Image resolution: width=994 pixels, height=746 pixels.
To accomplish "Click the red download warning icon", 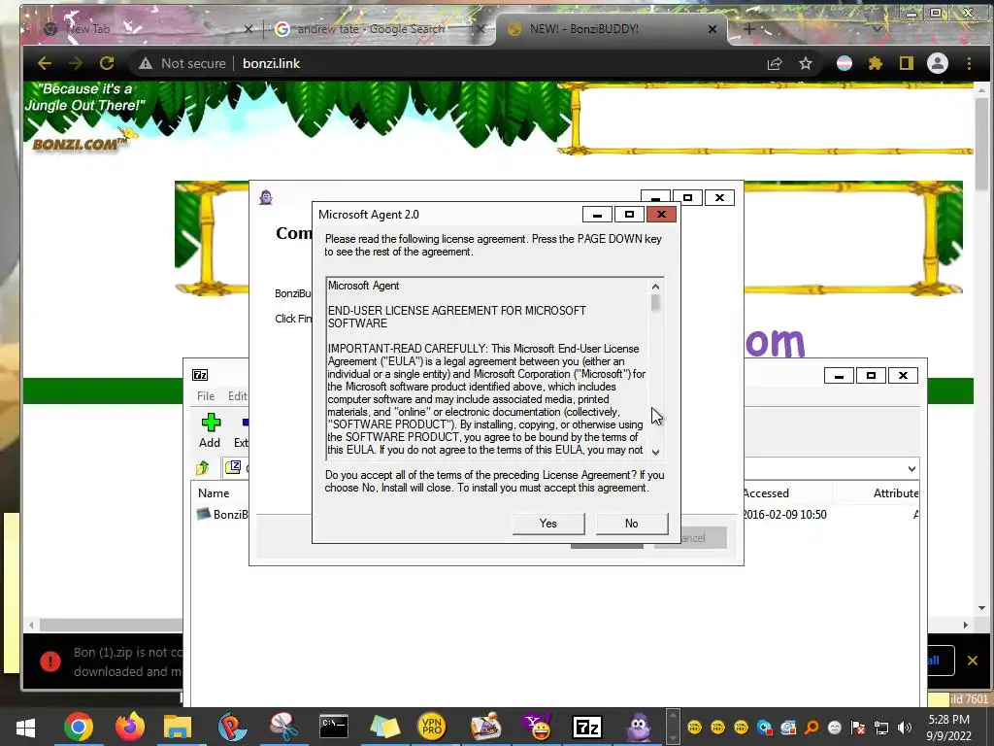I will tap(50, 661).
